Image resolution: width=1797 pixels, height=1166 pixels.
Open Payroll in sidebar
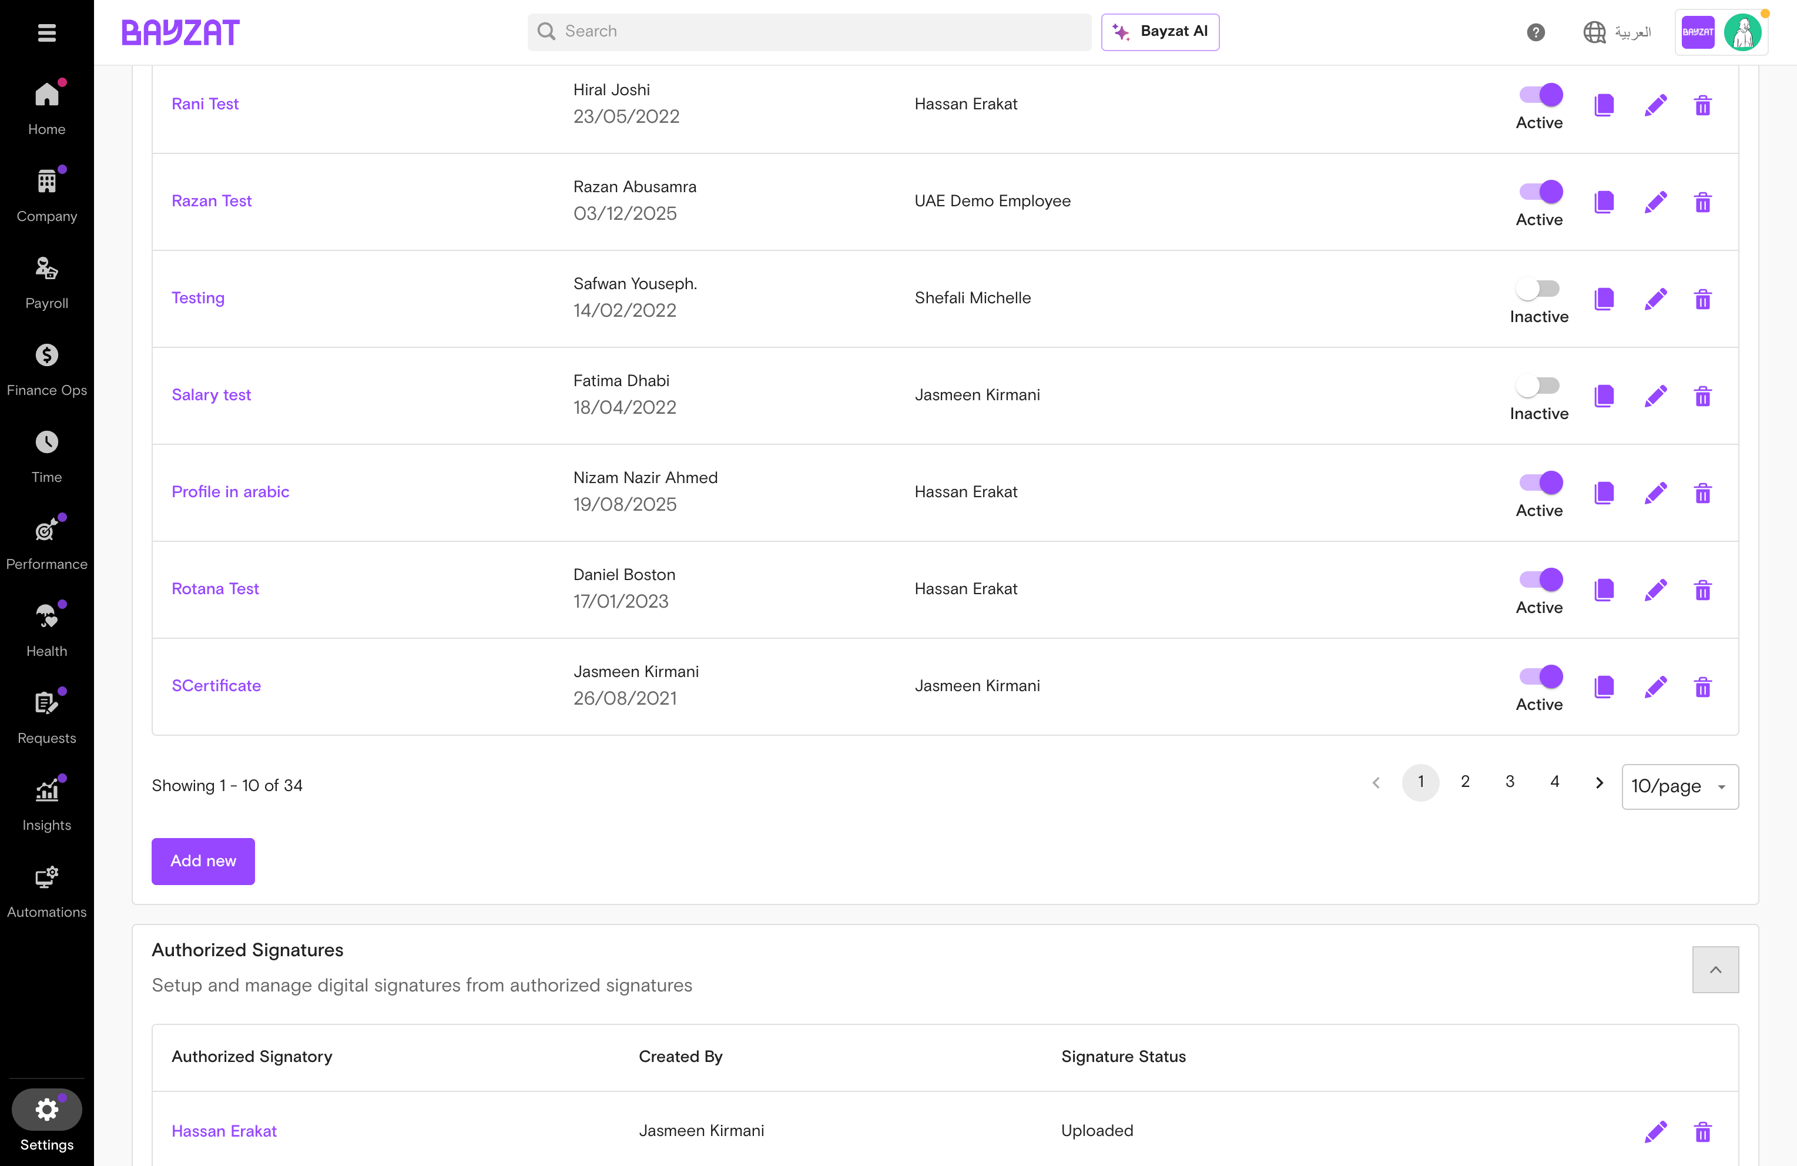(x=47, y=283)
